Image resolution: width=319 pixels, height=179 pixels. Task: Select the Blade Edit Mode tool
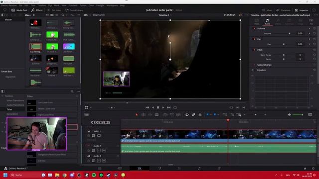(157, 115)
